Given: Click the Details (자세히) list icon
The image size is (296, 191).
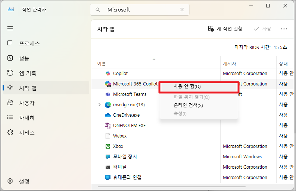Looking at the screenshot, I should point(10,117).
